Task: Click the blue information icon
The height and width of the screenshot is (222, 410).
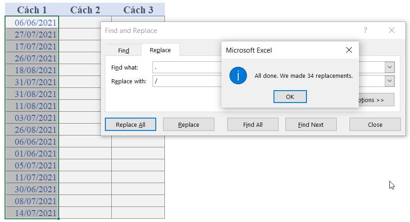Action: [x=238, y=76]
